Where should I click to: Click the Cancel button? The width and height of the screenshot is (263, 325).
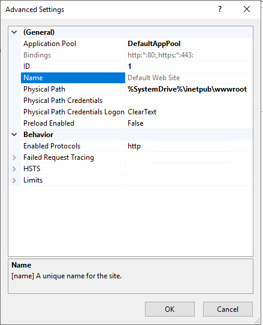[x=228, y=309]
